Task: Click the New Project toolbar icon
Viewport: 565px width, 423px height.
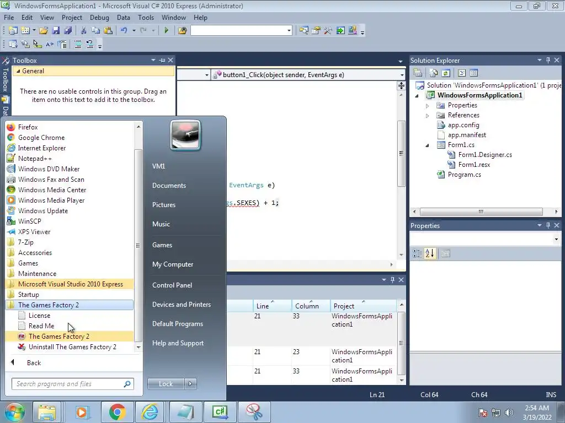Action: 13,31
